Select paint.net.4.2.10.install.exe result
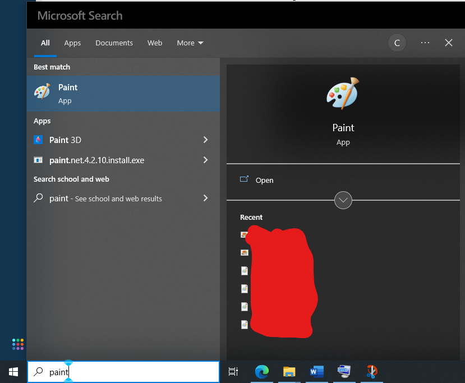 coord(123,160)
